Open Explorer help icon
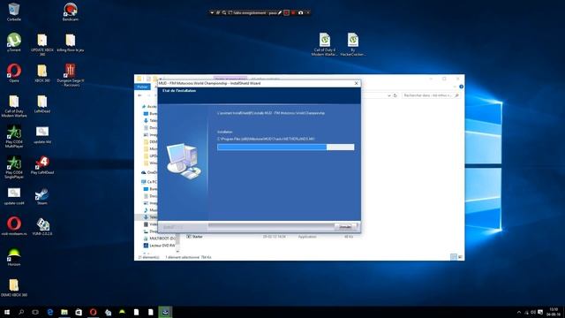The height and width of the screenshot is (318, 565). pyautogui.click(x=461, y=87)
